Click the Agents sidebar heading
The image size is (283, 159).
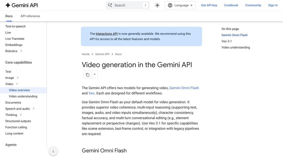(11, 145)
